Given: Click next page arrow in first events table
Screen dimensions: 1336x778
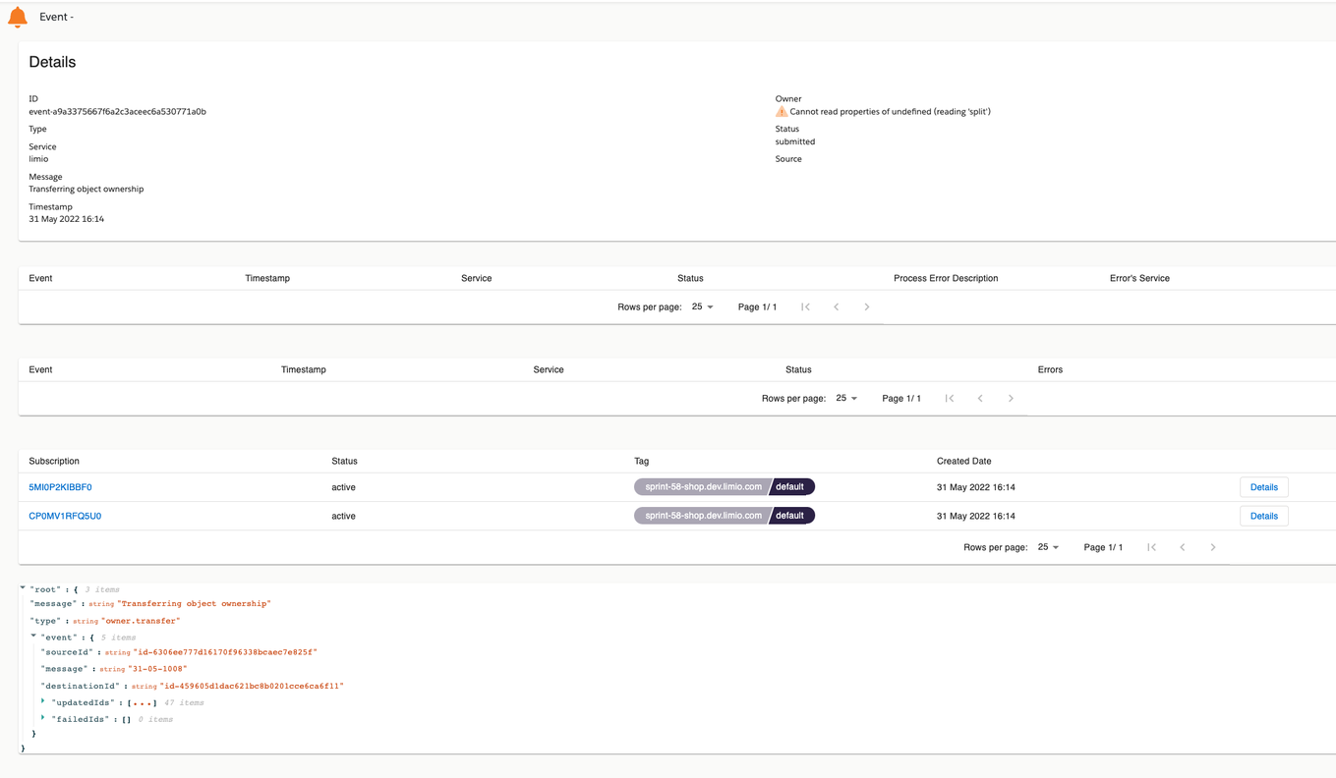Looking at the screenshot, I should click(866, 307).
